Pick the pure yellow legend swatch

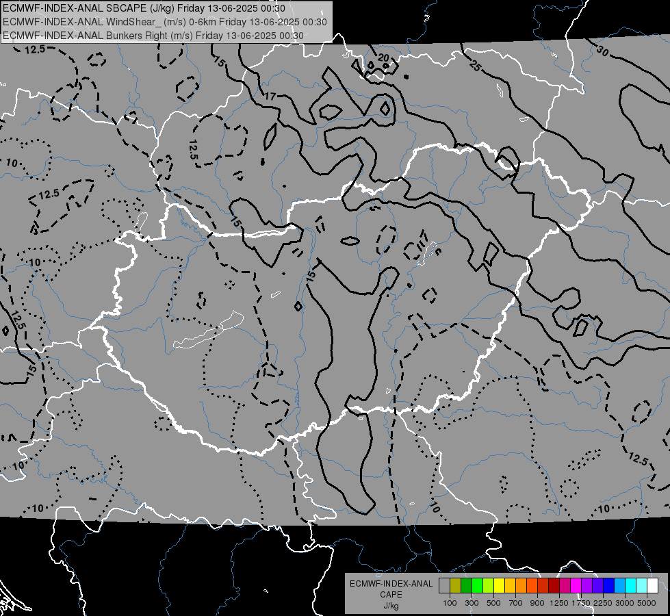pyautogui.click(x=499, y=586)
